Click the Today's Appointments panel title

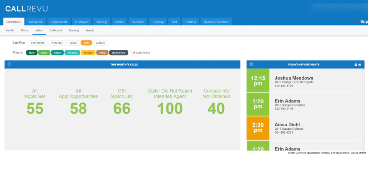(x=304, y=64)
